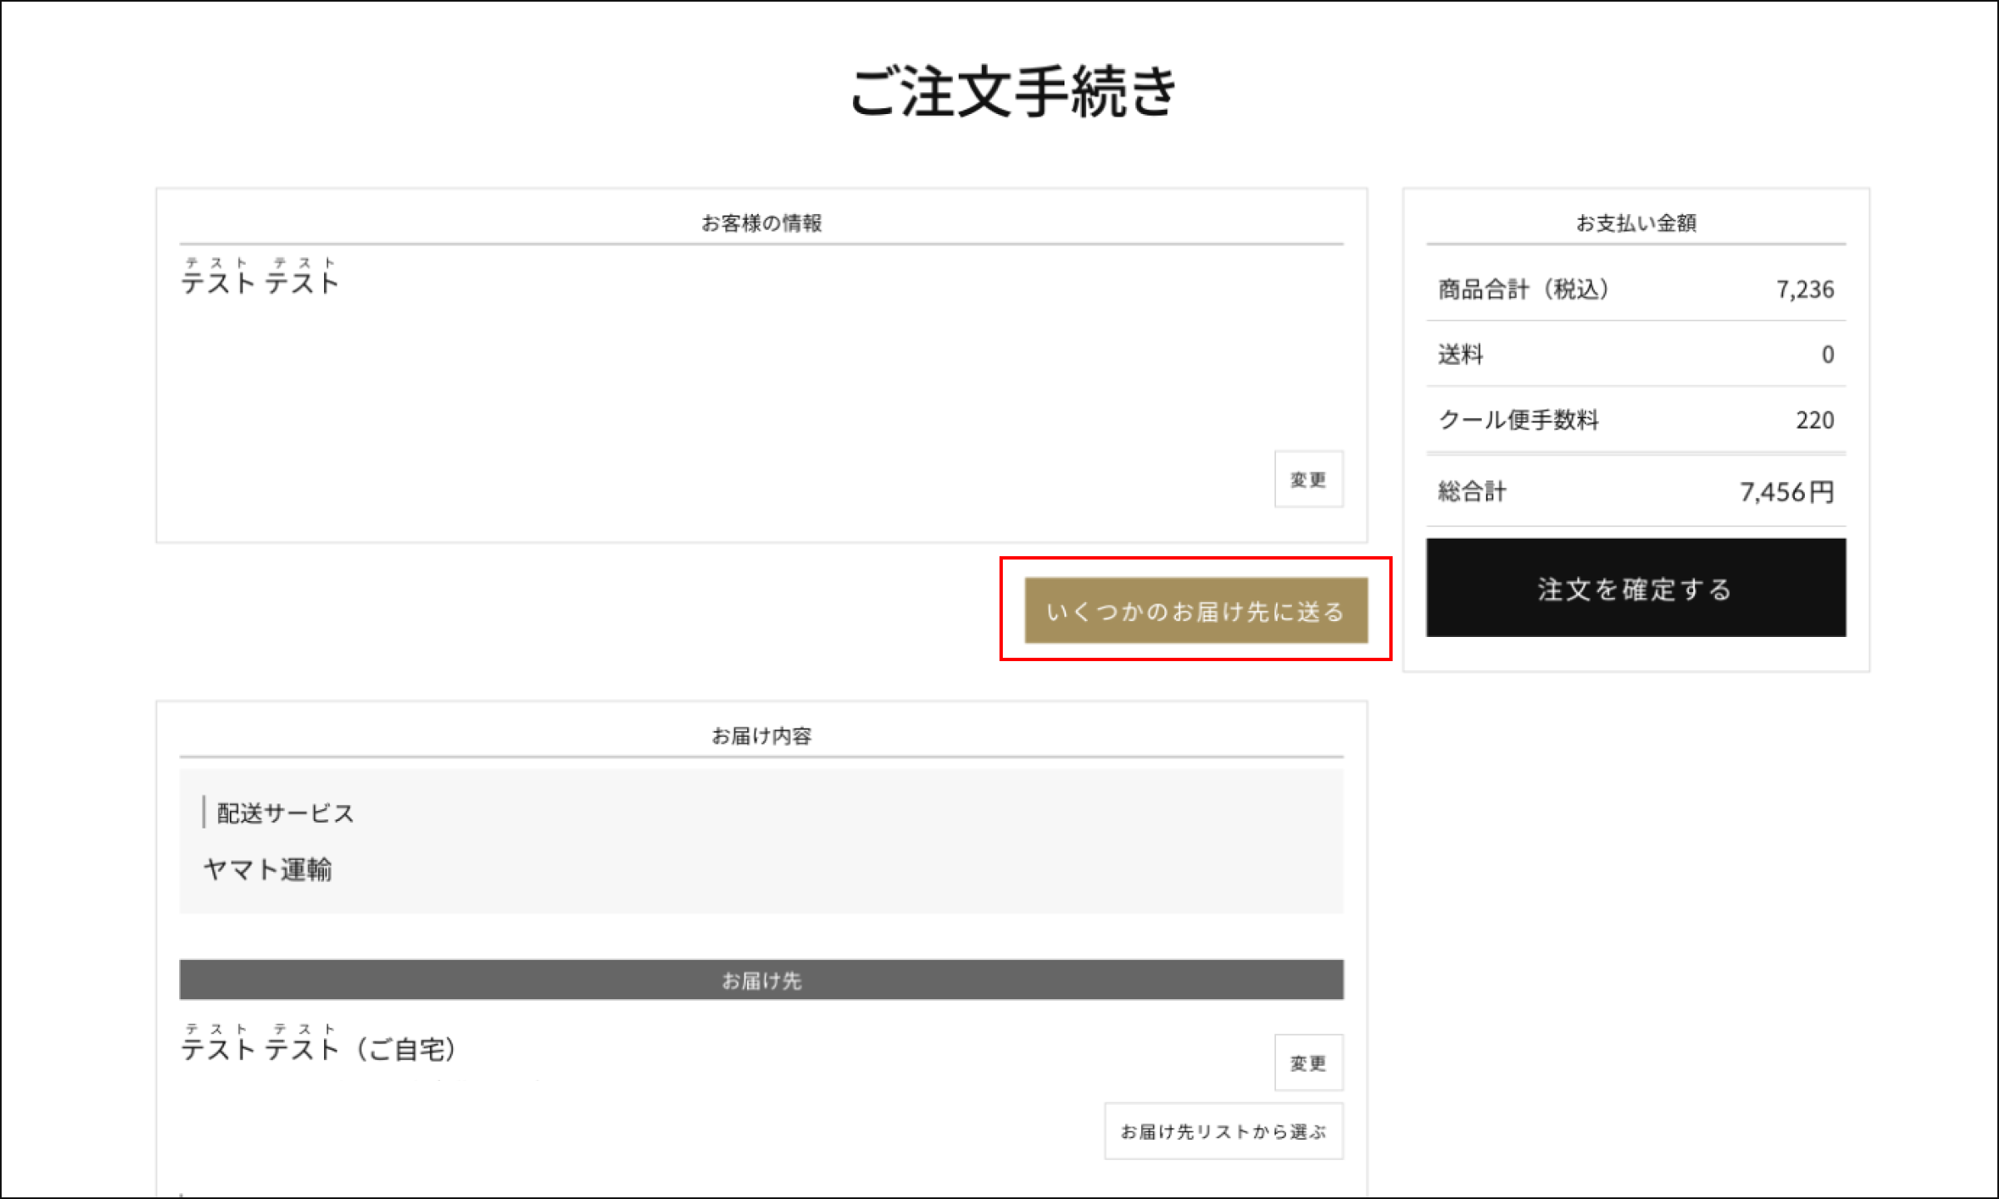
Task: Click 変更 in お客様の情報 section
Action: coord(1308,480)
